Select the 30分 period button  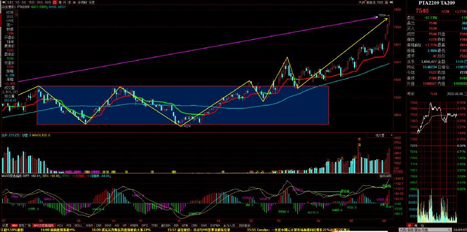tap(39, 2)
